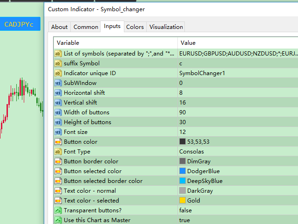Toggle Use this Chart as Master true value

pos(238,220)
